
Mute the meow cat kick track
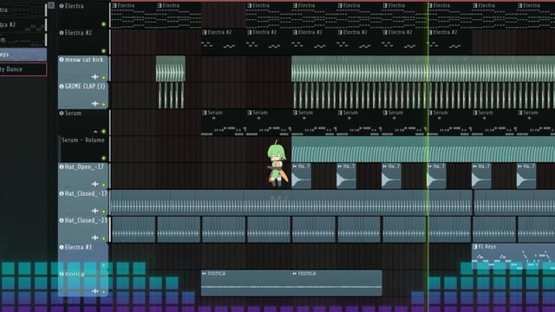[x=104, y=77]
